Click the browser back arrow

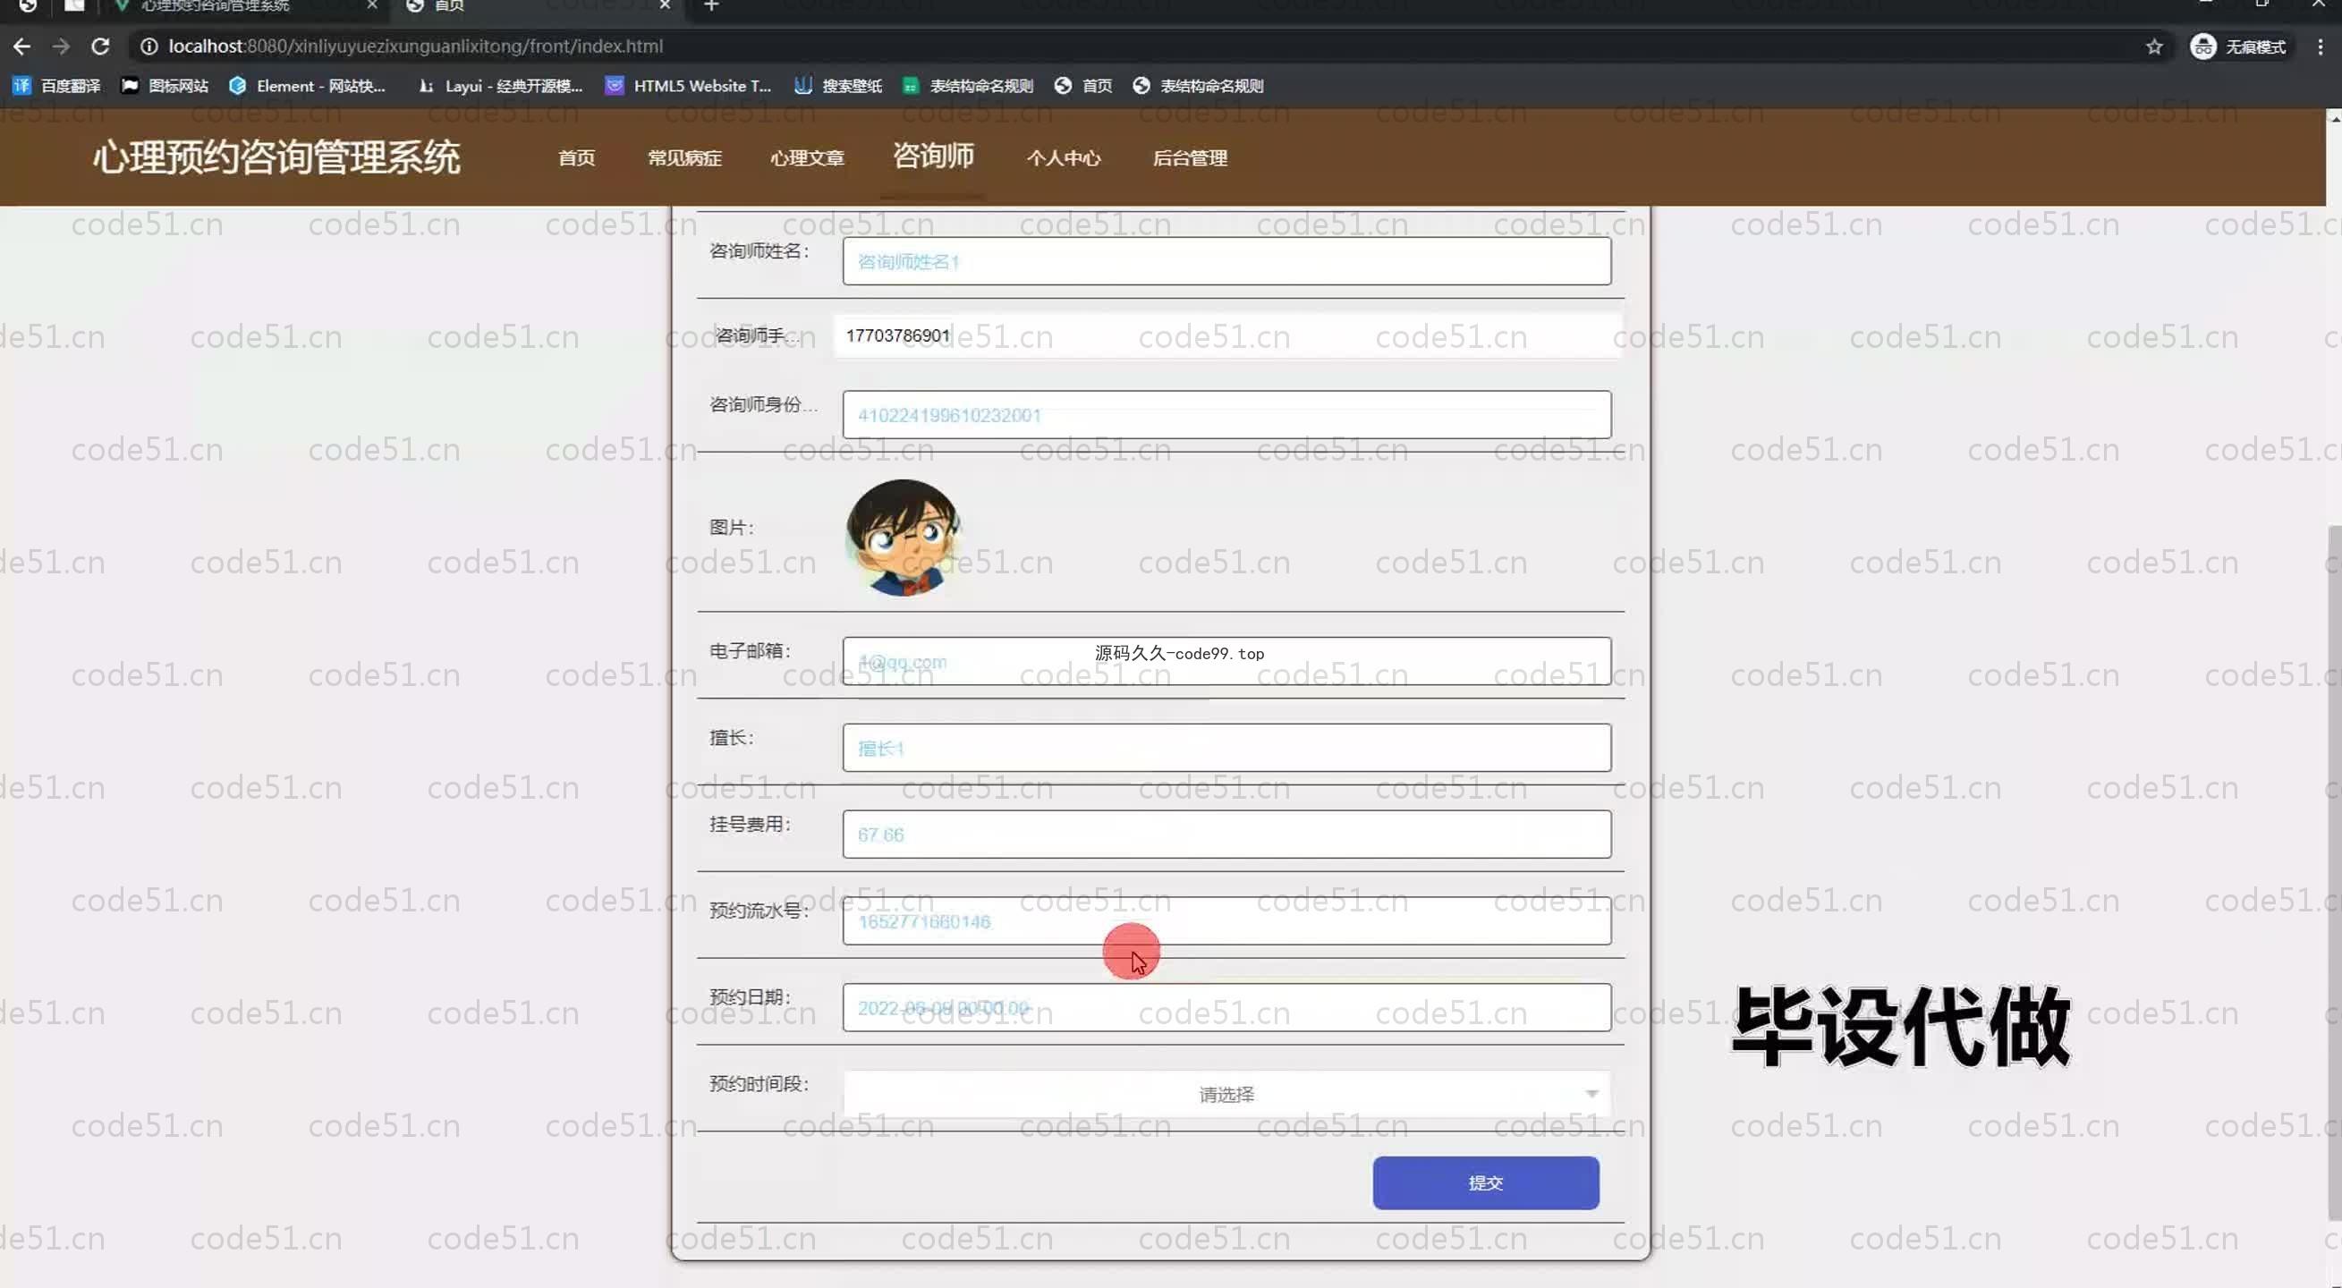pos(21,47)
